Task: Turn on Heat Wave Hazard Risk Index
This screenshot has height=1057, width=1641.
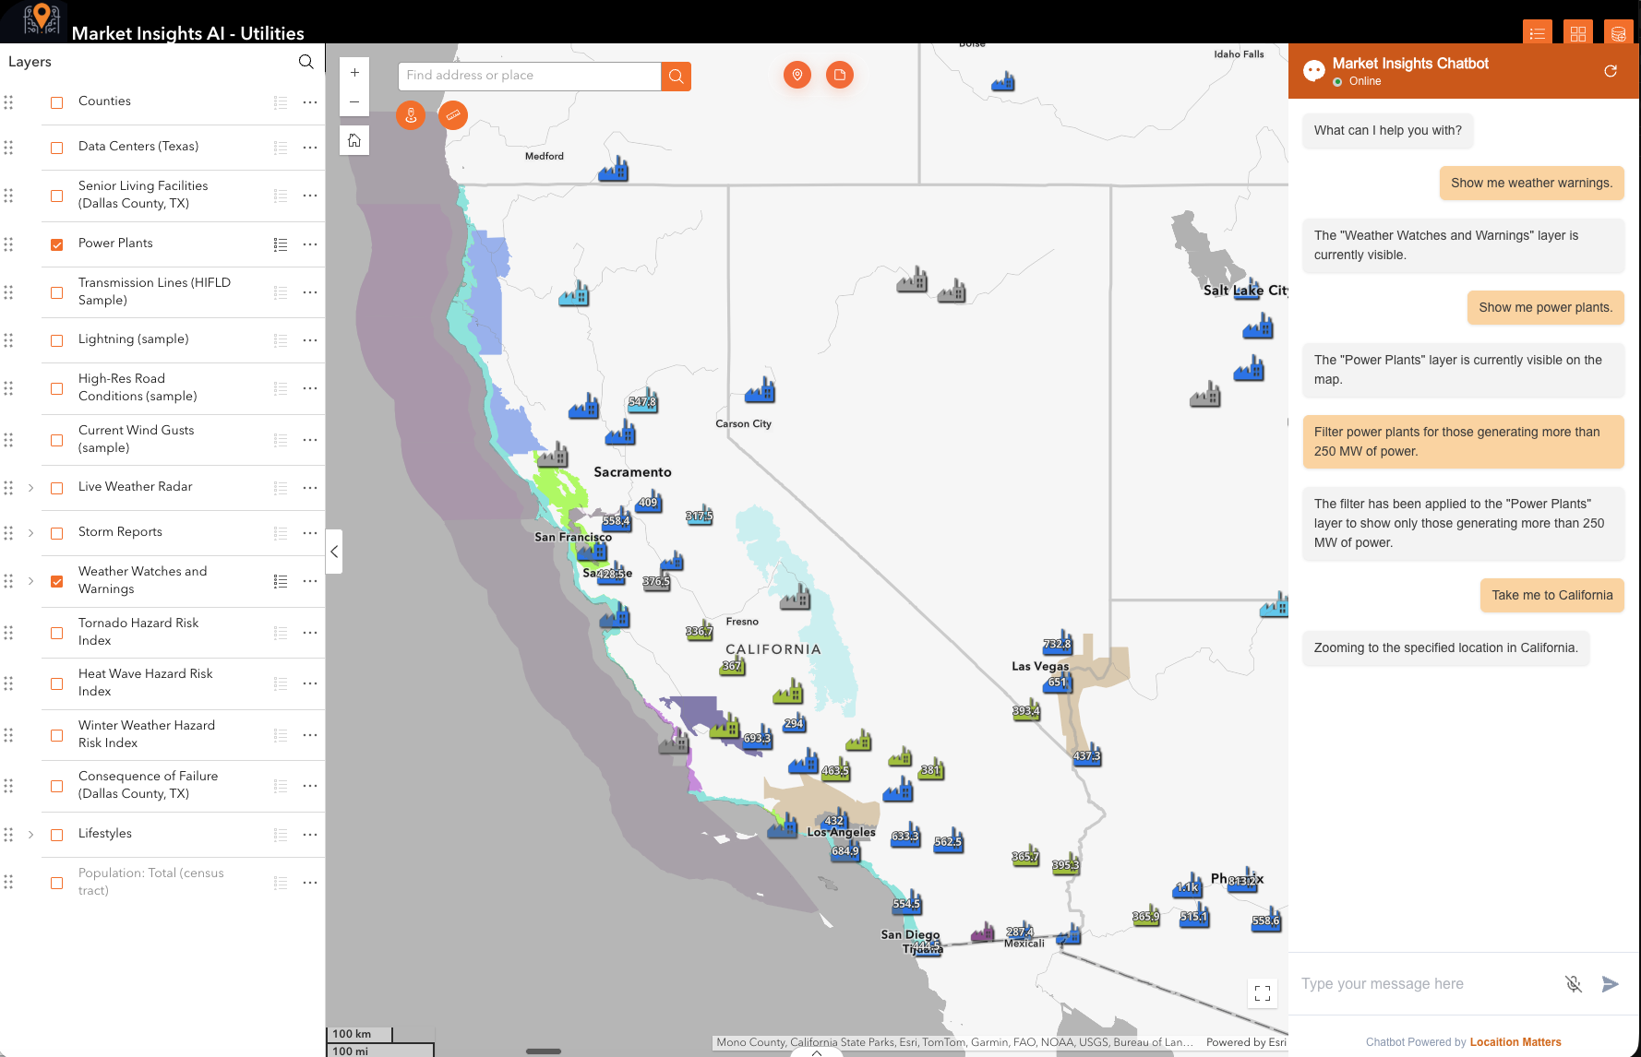Action: click(x=57, y=683)
